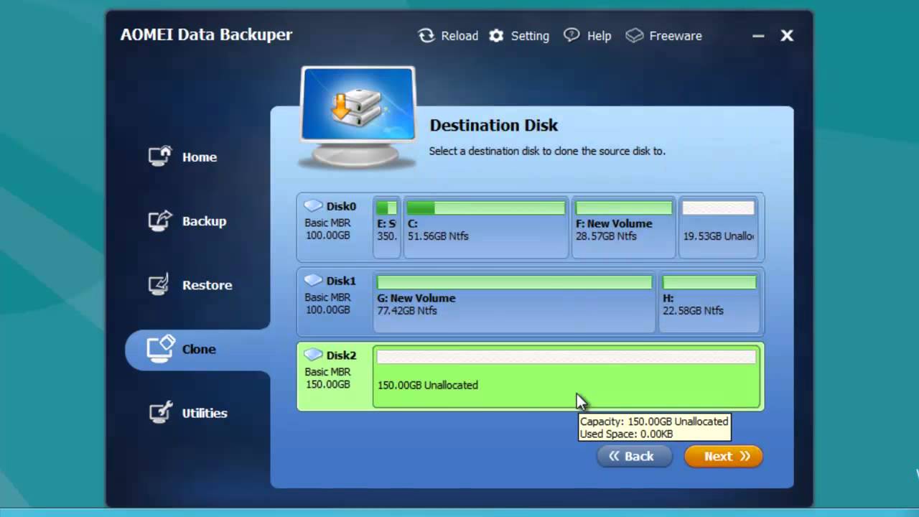Pick the F: New Volume partition
This screenshot has width=919, height=517.
point(623,228)
